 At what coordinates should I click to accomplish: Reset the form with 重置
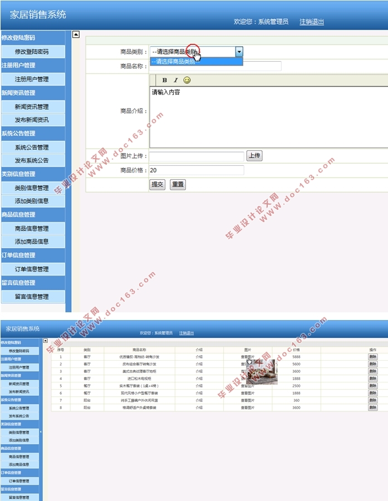coord(178,184)
